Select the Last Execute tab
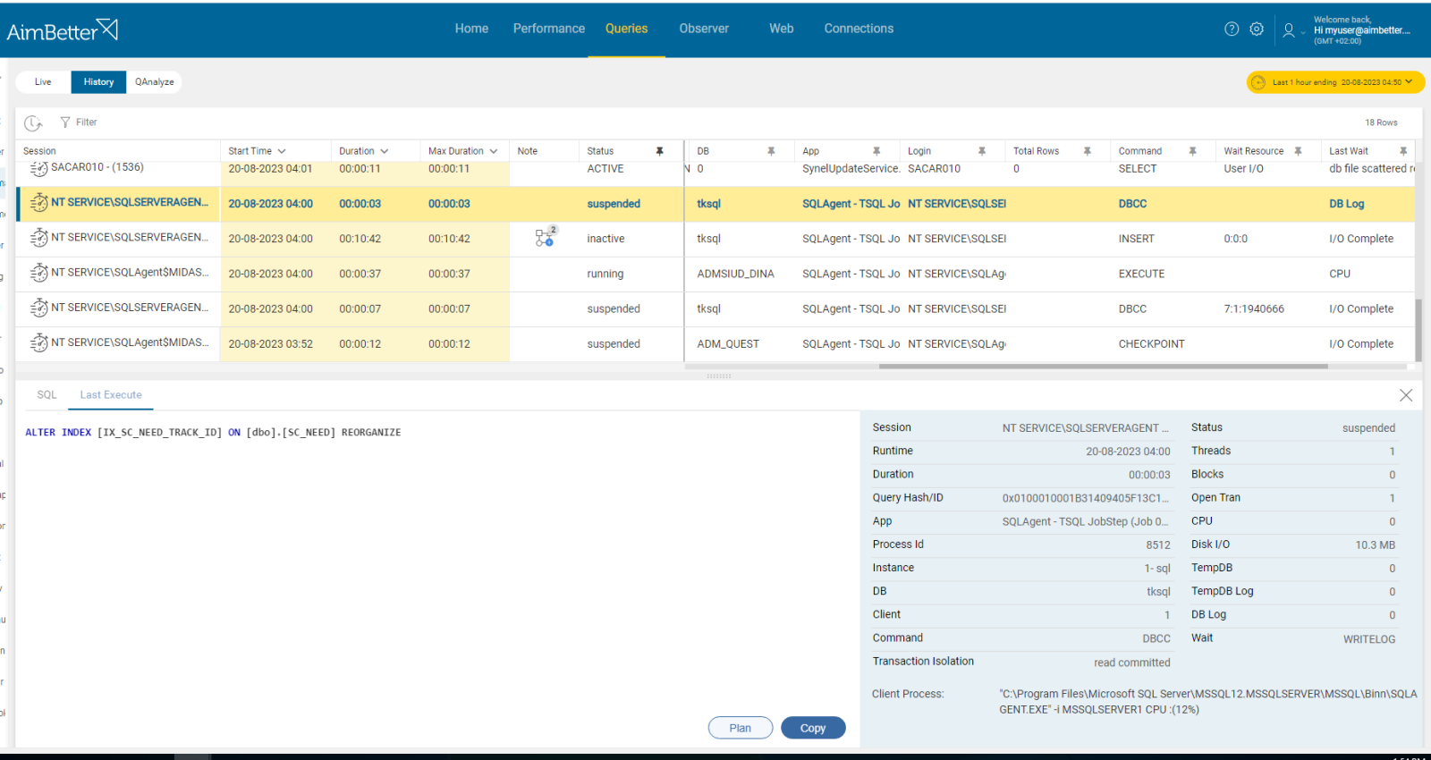 [x=111, y=395]
